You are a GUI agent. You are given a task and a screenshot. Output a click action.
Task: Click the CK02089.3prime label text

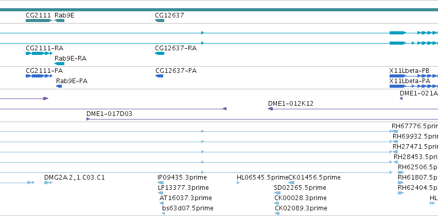pyautogui.click(x=301, y=208)
